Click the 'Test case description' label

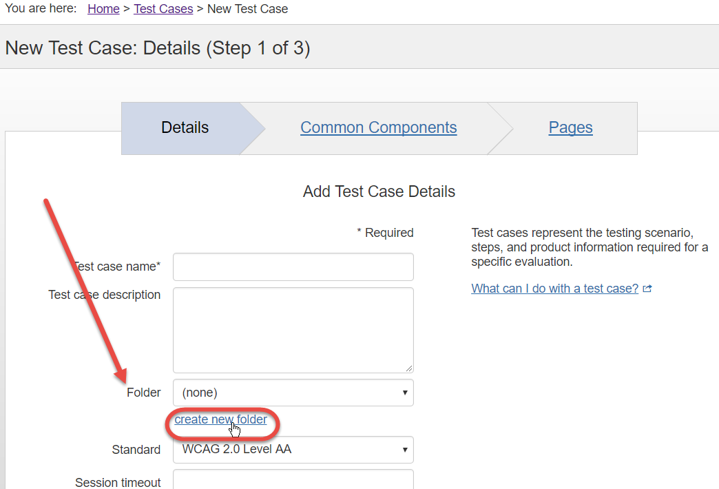pos(104,295)
